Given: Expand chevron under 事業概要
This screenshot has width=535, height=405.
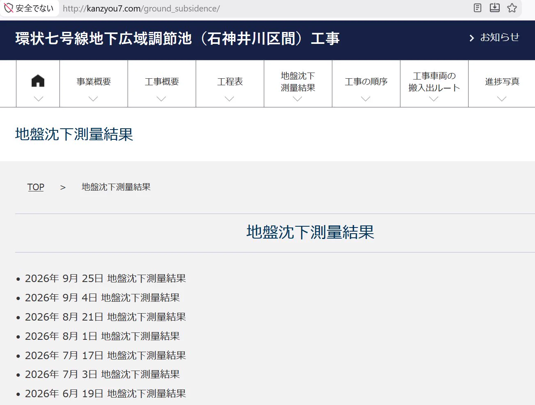Looking at the screenshot, I should click(x=93, y=99).
